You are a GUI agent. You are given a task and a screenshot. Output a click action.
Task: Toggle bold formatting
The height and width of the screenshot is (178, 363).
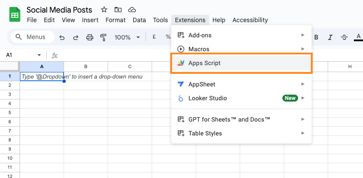tap(316, 37)
